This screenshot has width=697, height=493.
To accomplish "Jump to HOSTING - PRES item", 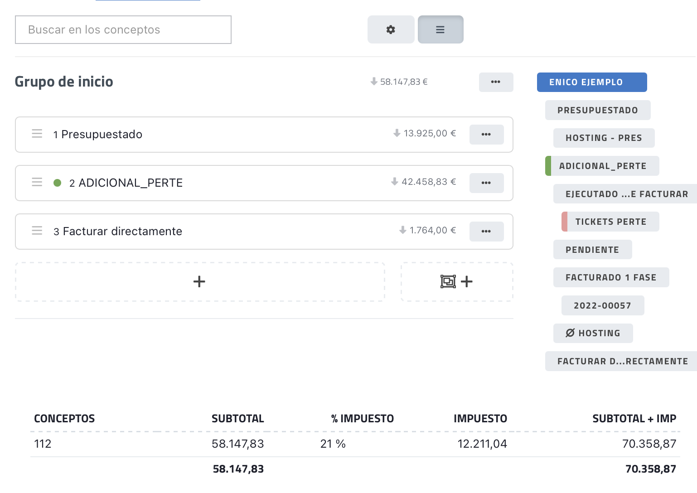I will pos(603,138).
